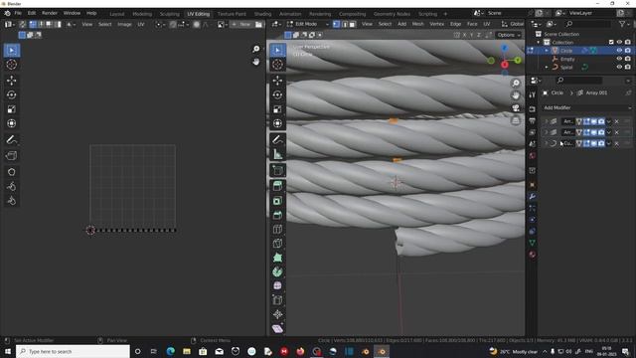Select the Loop Cut tool
636x358 pixels.
277,230
